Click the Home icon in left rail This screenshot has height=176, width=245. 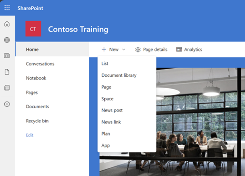tap(7, 24)
